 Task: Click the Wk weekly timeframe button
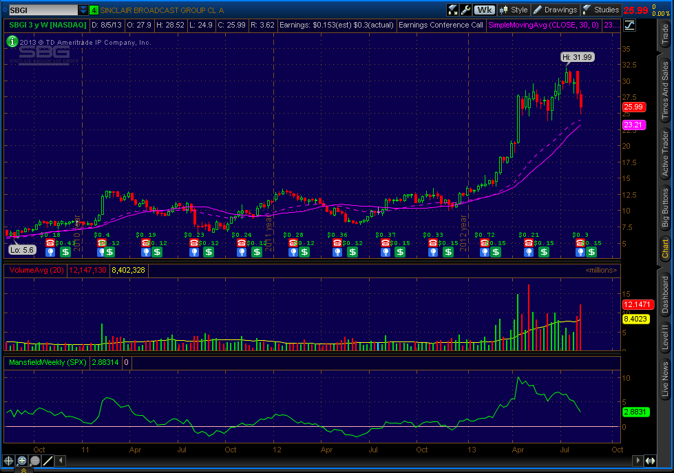coord(485,10)
